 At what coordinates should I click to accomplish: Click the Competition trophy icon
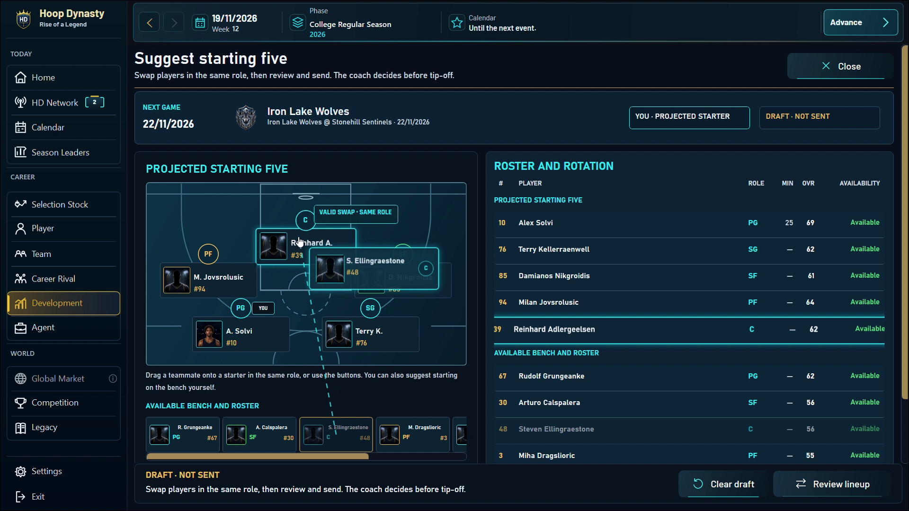pos(20,403)
